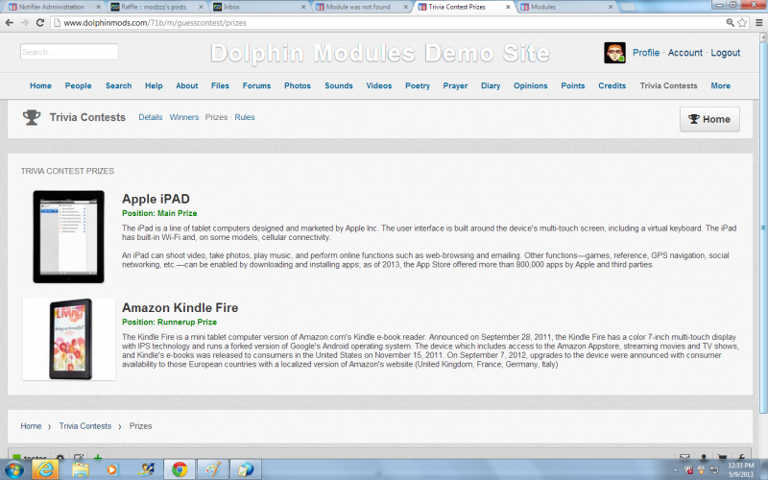Open the Windows Start button
768x480 pixels.
tap(13, 469)
